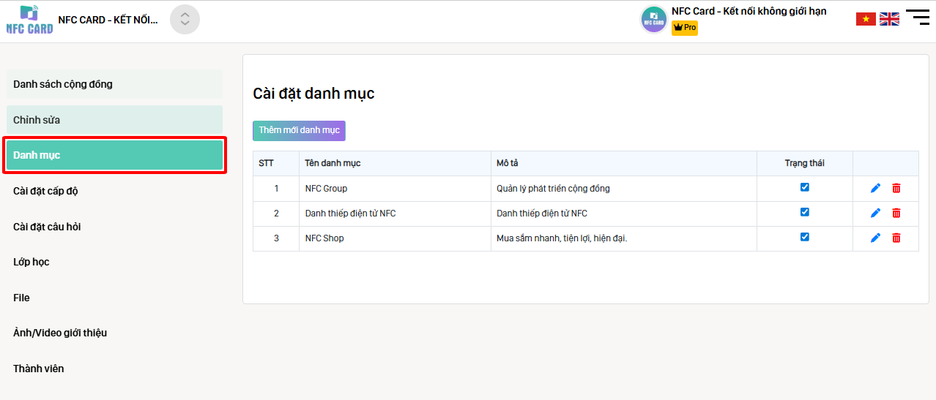Open the round NFC Card profile avatar
Viewport: 936px width, 400px height.
pos(654,20)
